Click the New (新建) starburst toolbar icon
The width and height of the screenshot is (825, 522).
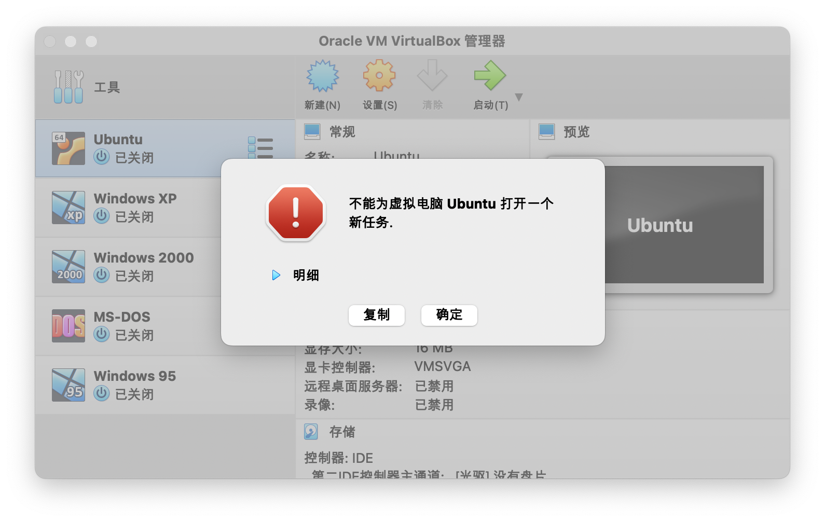(x=322, y=76)
